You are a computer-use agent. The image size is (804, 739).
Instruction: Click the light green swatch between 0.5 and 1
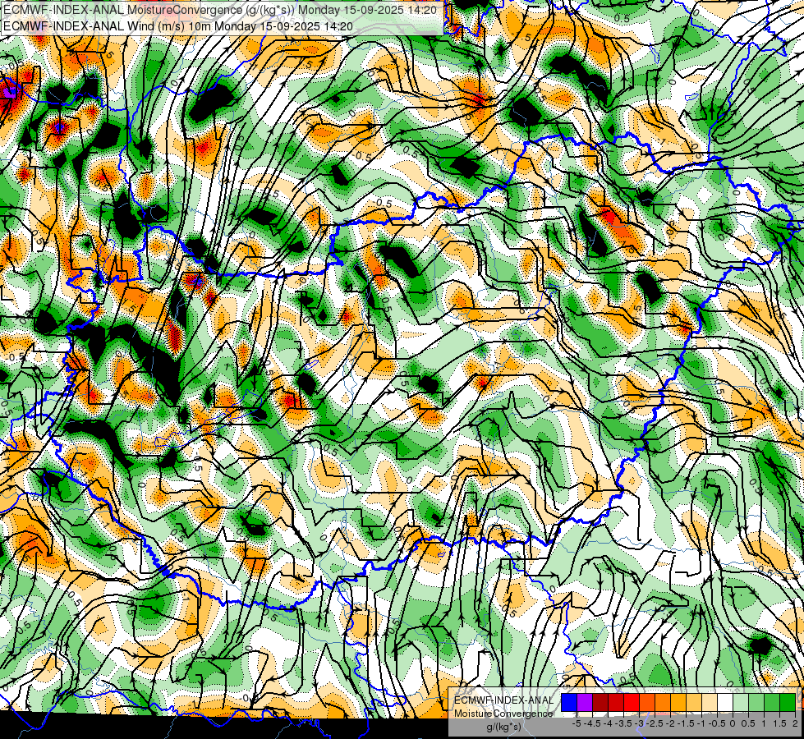[x=756, y=703]
